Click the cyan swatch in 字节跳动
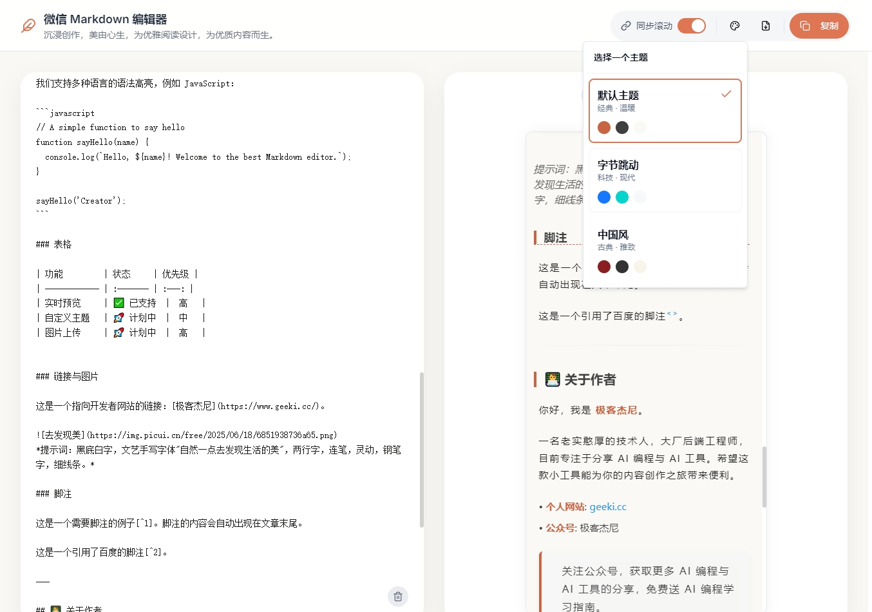The image size is (872, 612). pyautogui.click(x=622, y=197)
